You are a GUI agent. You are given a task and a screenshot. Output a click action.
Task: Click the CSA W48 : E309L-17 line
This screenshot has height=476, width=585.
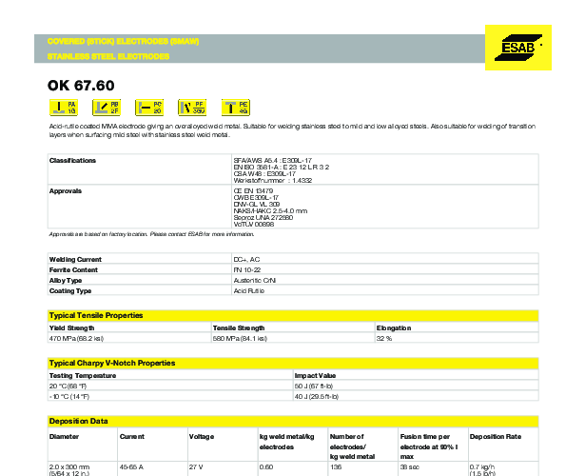pyautogui.click(x=264, y=174)
